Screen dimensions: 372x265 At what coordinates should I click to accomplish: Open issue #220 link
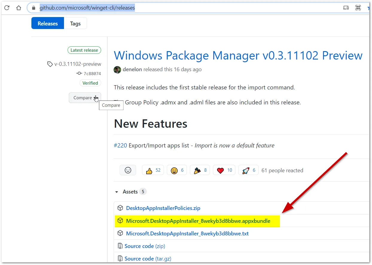pyautogui.click(x=120, y=146)
